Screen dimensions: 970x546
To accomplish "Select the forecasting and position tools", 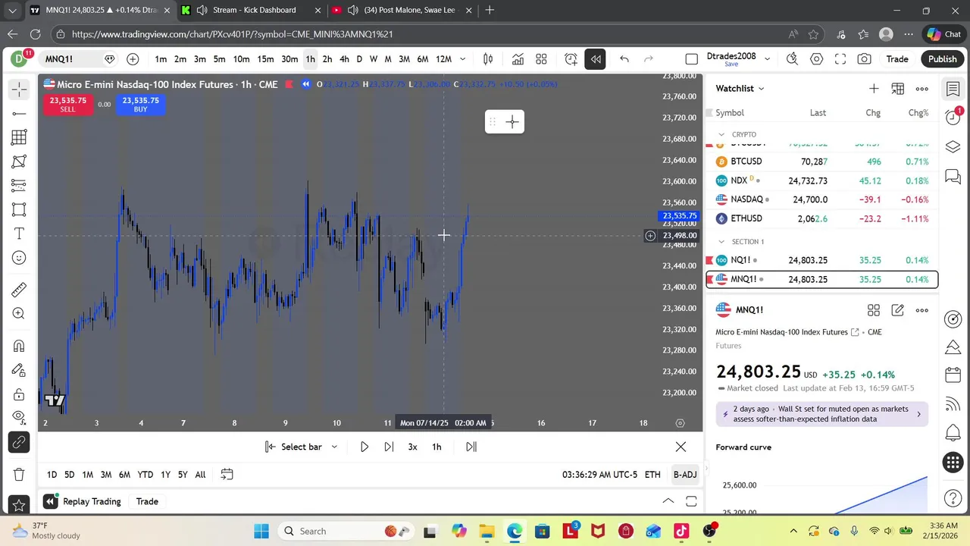I will point(19,186).
